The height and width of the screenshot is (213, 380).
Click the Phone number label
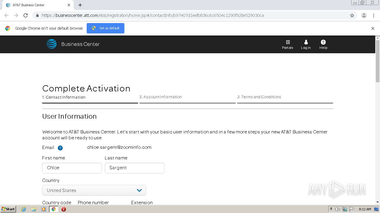pyautogui.click(x=93, y=203)
